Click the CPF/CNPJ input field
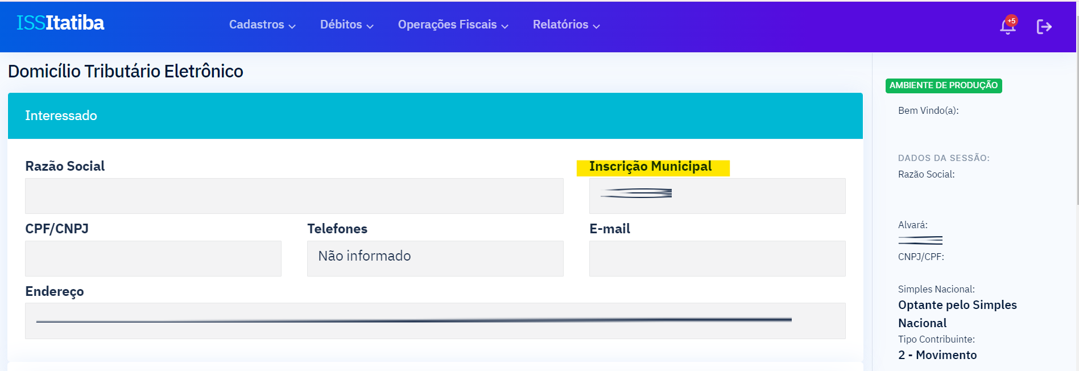This screenshot has width=1079, height=371. pos(153,259)
